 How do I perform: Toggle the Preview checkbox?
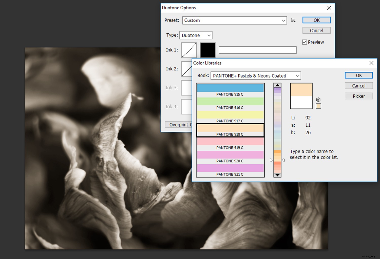[305, 42]
